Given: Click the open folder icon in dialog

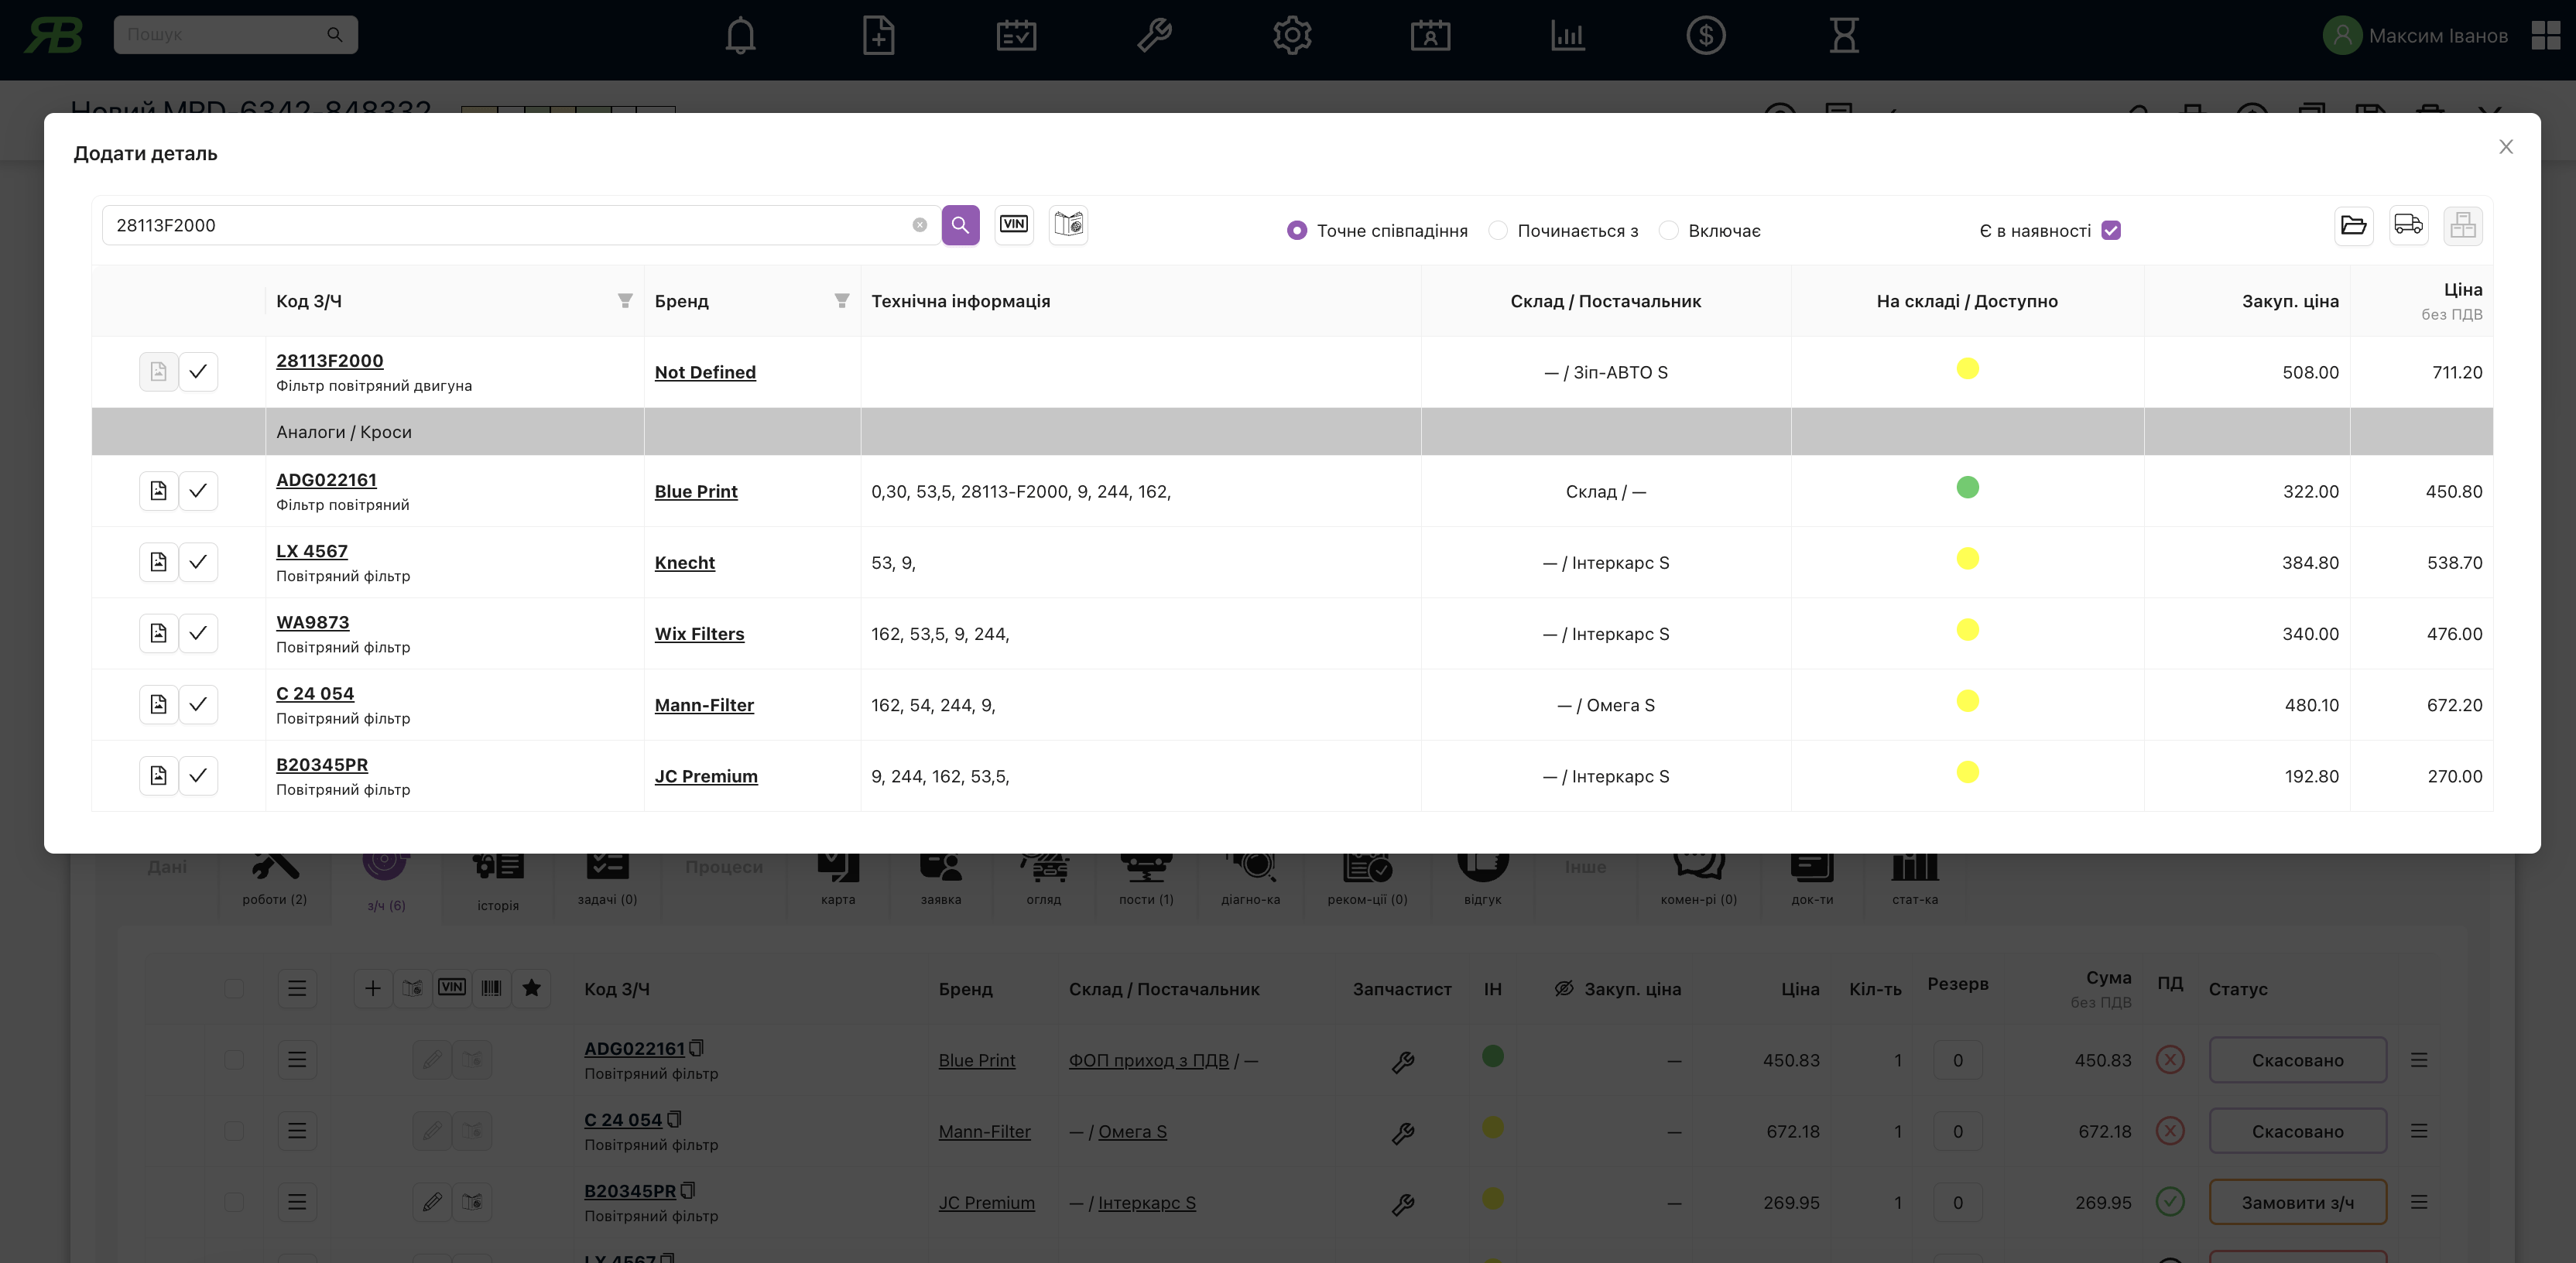Looking at the screenshot, I should click(x=2354, y=225).
